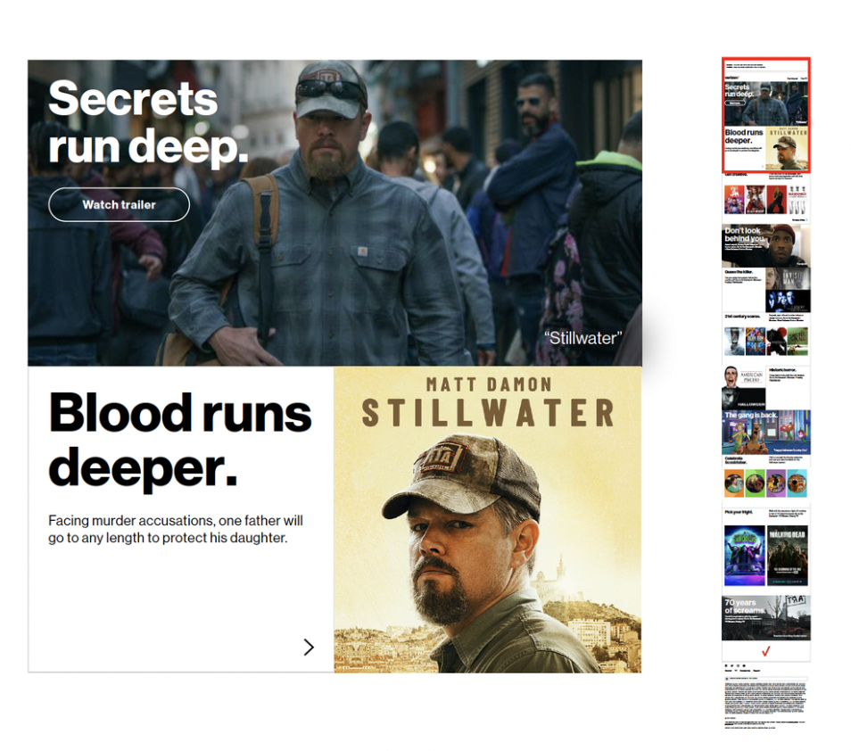Click the Watch trailer button
The image size is (851, 751).
[119, 204]
